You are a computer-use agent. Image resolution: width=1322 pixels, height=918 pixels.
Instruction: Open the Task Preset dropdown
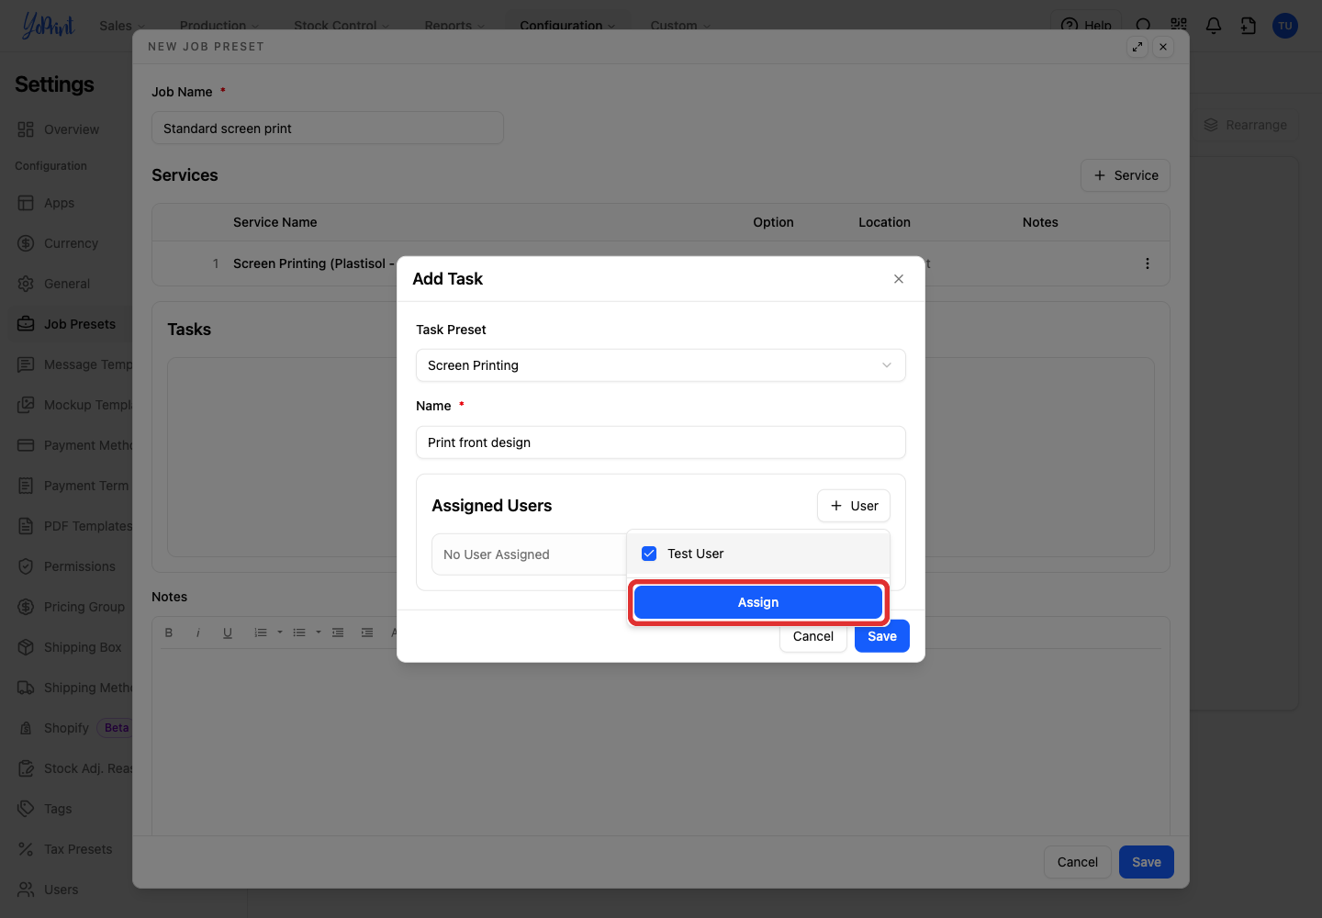pos(661,365)
